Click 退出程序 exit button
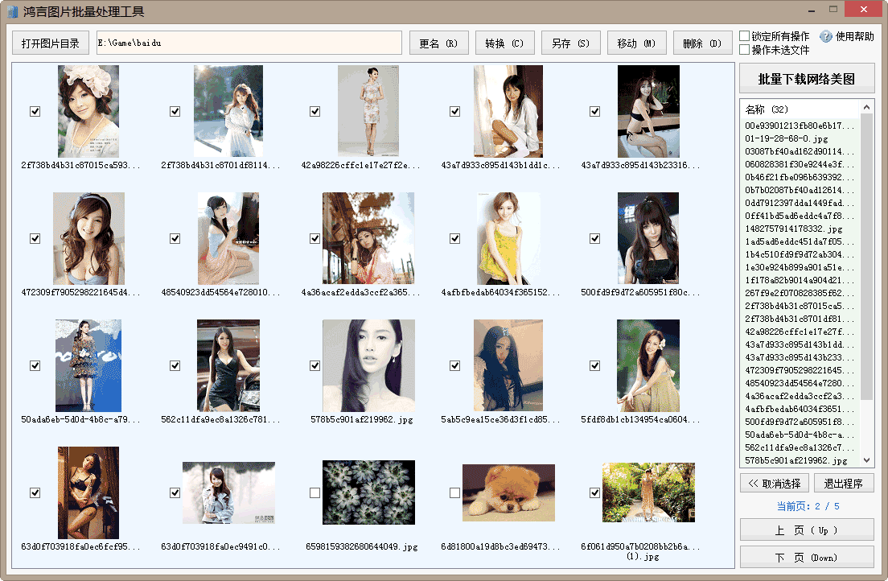This screenshot has height=581, width=888. click(x=844, y=484)
